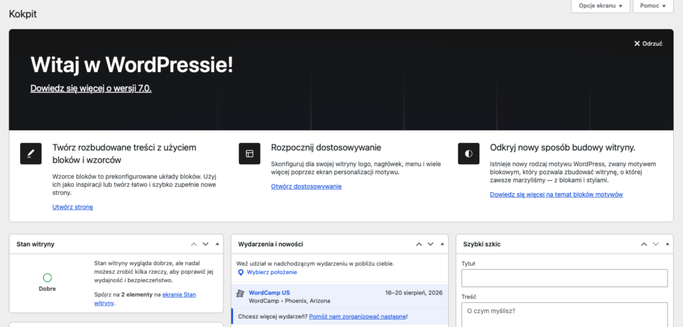683x327 pixels.
Task: Open the WordCamp US event link
Action: pyautogui.click(x=269, y=292)
